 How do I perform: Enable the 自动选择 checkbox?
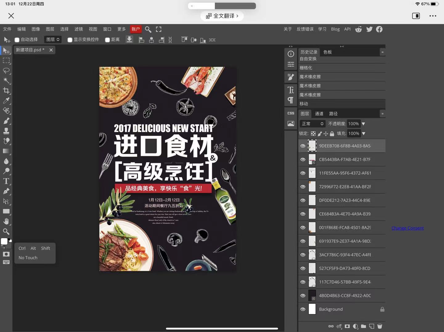17,40
